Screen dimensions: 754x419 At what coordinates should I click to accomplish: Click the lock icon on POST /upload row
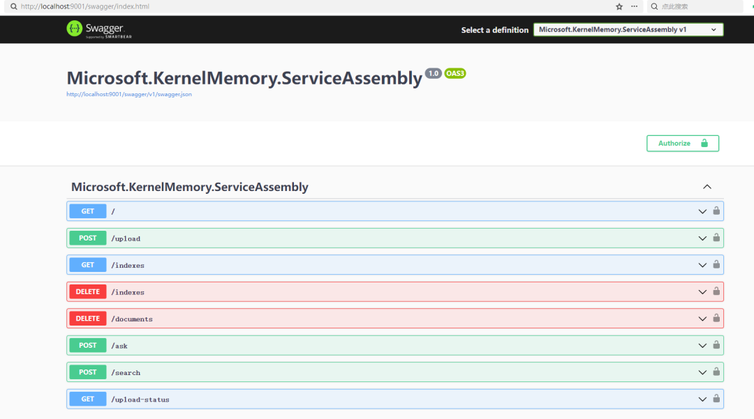pyautogui.click(x=716, y=238)
